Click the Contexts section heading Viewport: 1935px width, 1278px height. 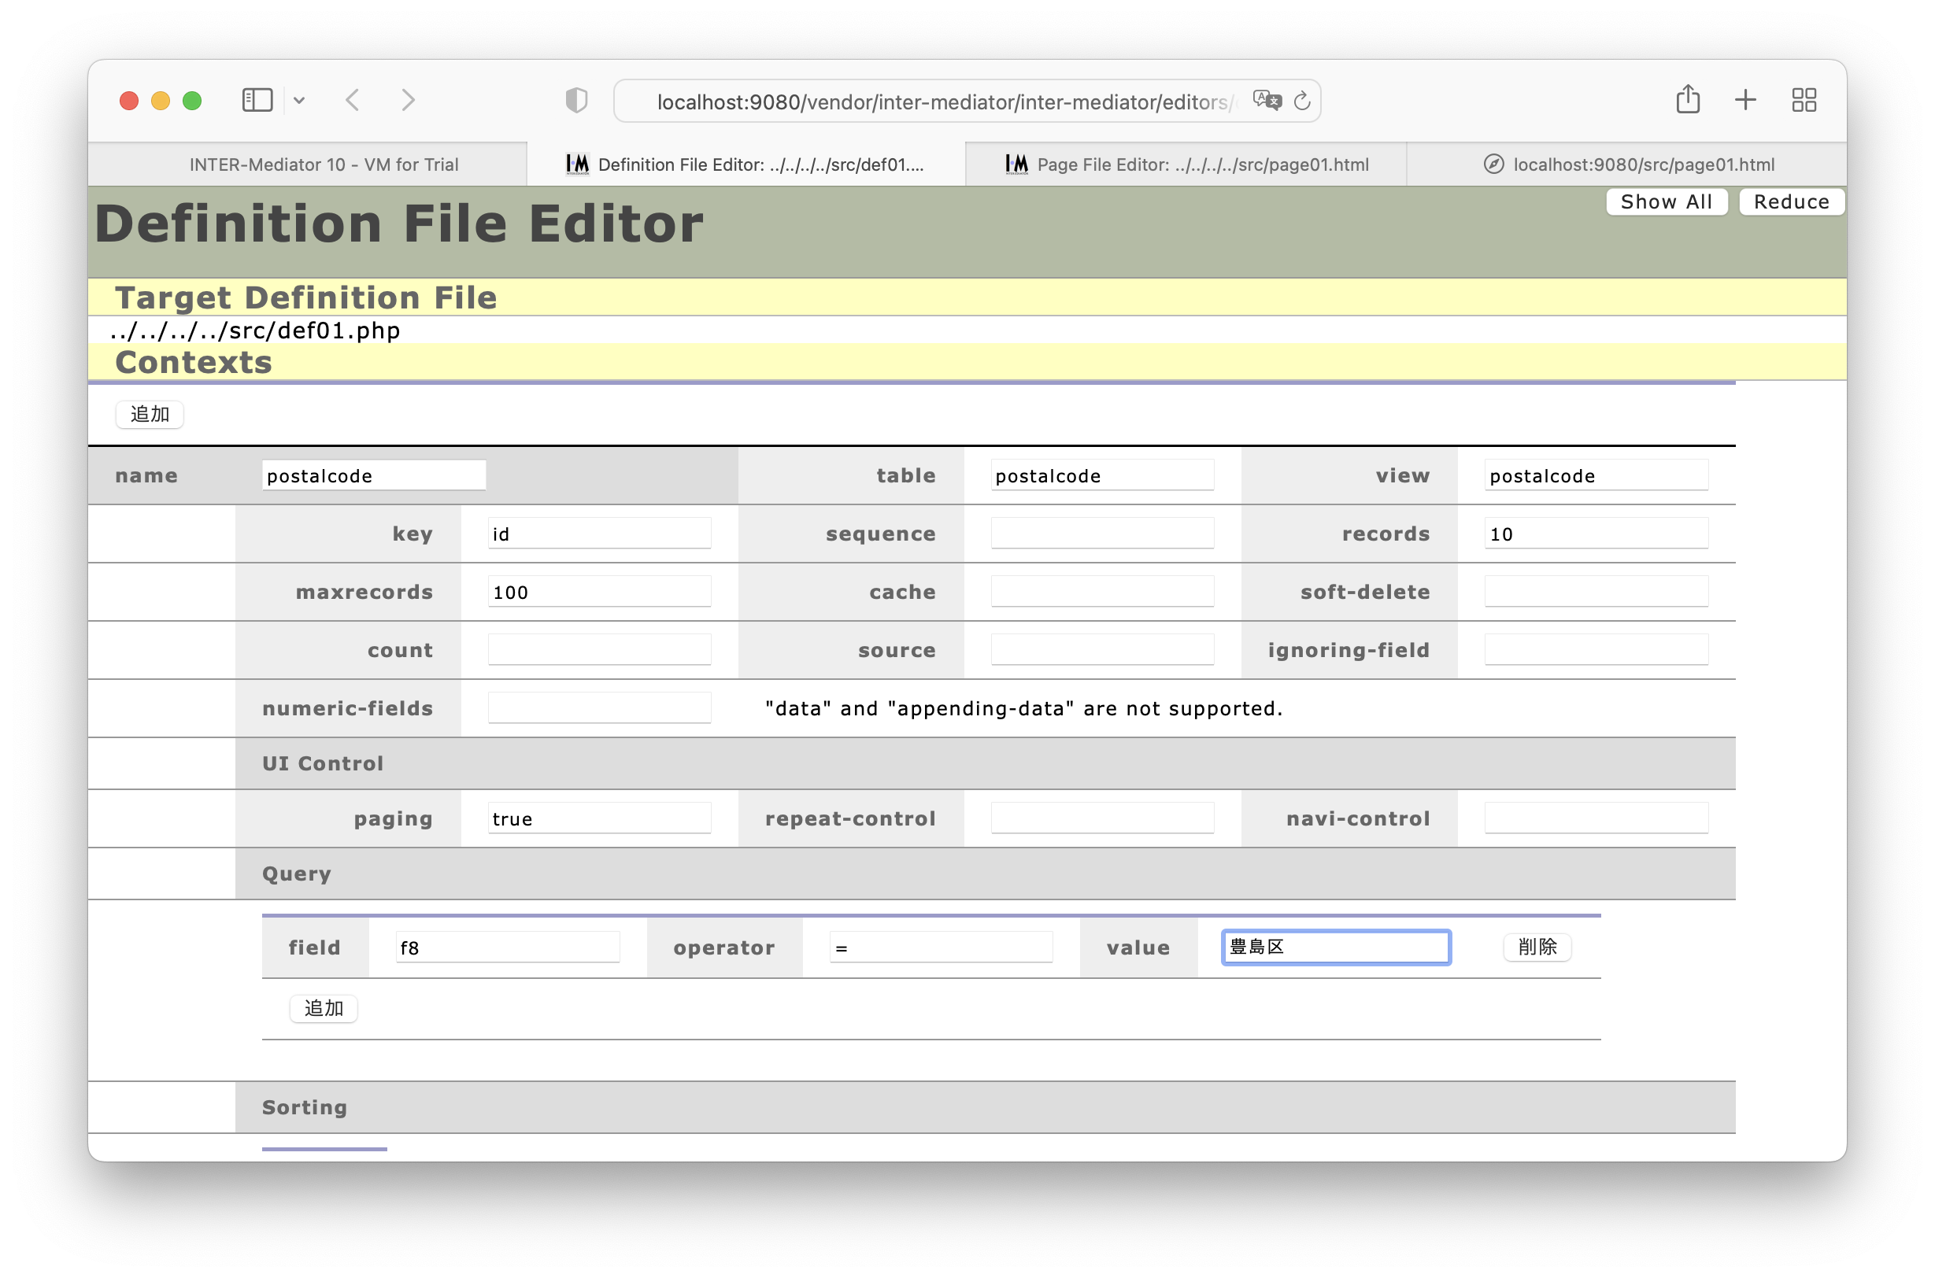point(193,362)
